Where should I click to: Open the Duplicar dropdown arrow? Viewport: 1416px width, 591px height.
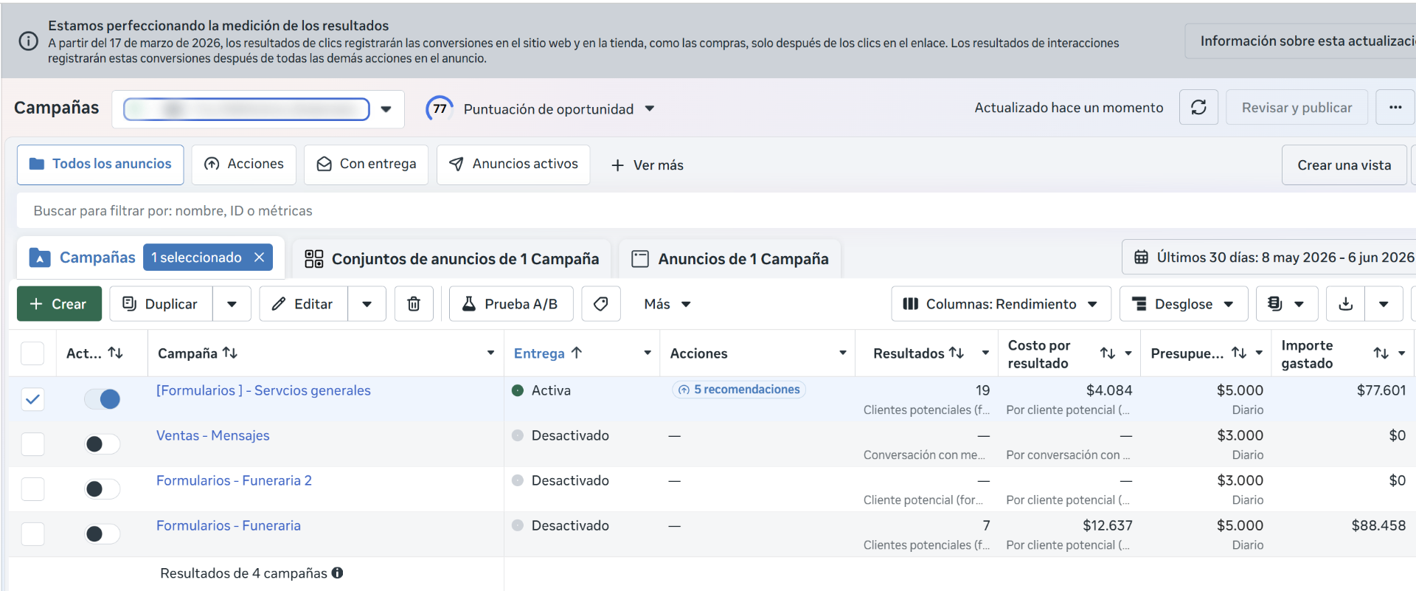pos(232,304)
